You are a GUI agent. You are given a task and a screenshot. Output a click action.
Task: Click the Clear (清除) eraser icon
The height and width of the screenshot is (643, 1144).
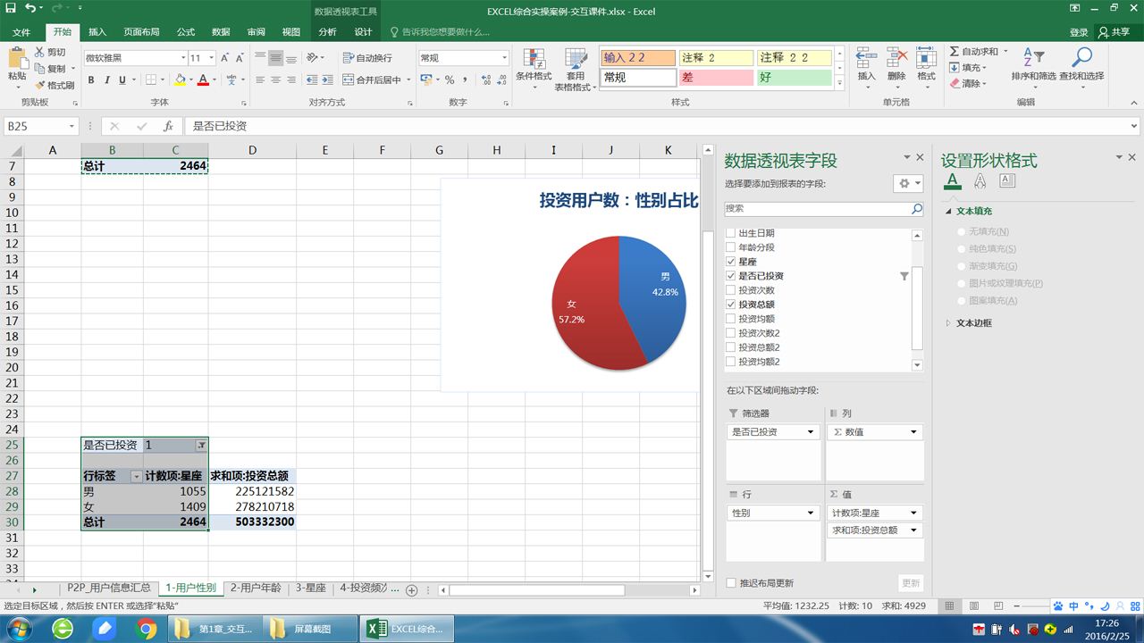[x=955, y=84]
